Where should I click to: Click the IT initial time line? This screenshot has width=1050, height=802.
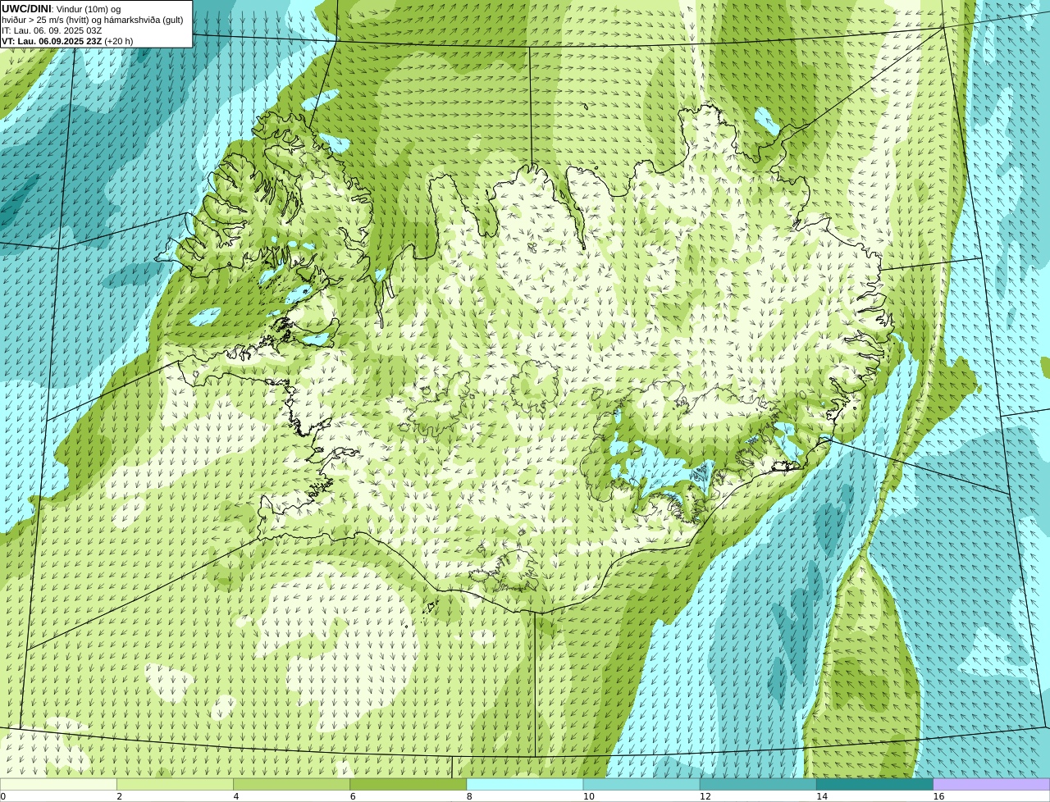[52, 30]
